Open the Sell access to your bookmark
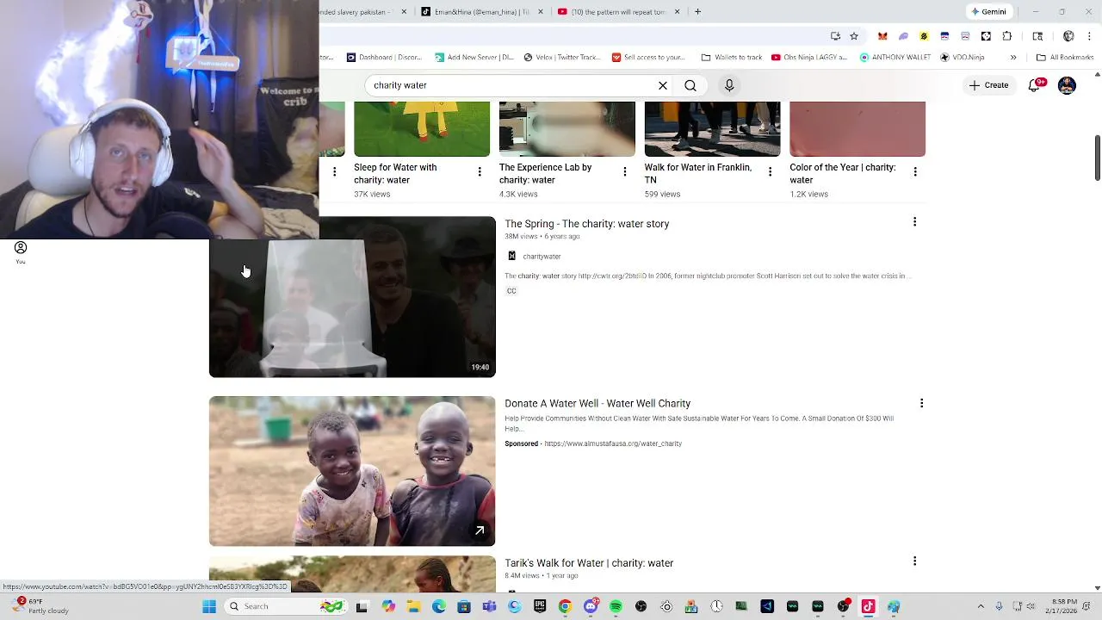The height and width of the screenshot is (620, 1102). [x=648, y=58]
